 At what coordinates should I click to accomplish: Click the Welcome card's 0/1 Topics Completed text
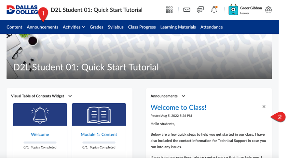pos(40,147)
